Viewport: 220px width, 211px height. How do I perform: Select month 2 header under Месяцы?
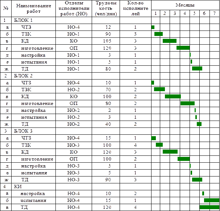pyautogui.click(x=165, y=13)
